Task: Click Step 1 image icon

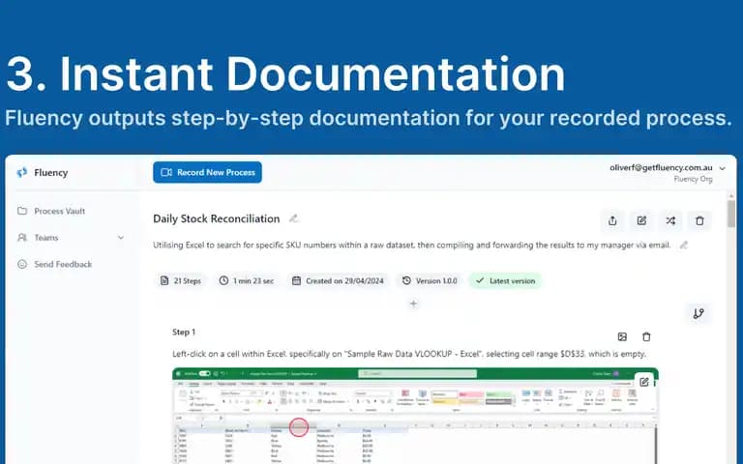Action: click(622, 336)
